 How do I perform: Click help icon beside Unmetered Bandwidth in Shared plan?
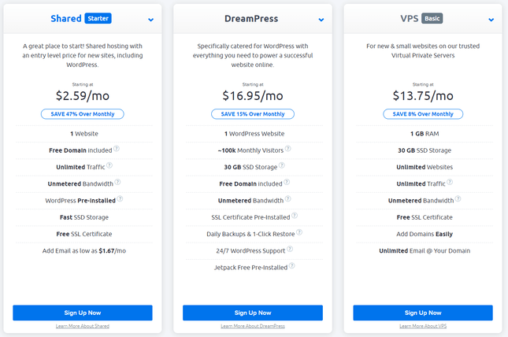tap(117, 182)
